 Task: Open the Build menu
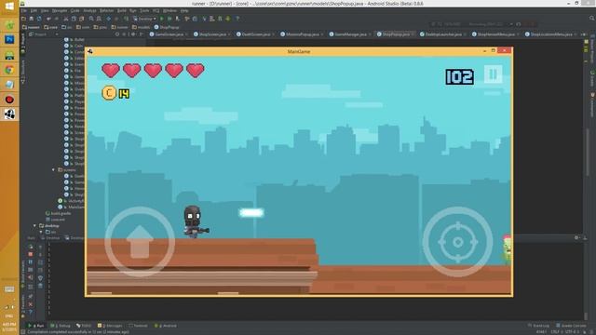pos(122,10)
